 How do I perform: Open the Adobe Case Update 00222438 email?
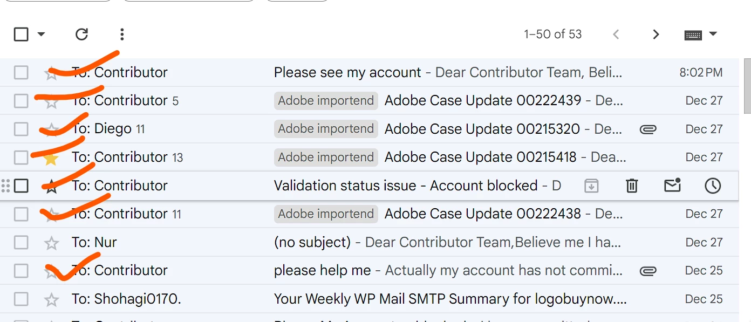pos(482,214)
